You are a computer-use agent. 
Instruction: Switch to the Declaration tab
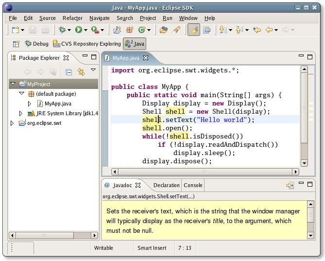click(167, 185)
